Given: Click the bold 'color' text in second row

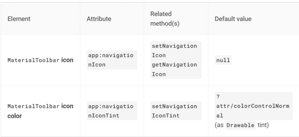Looking at the screenshot, I should click(15, 116).
